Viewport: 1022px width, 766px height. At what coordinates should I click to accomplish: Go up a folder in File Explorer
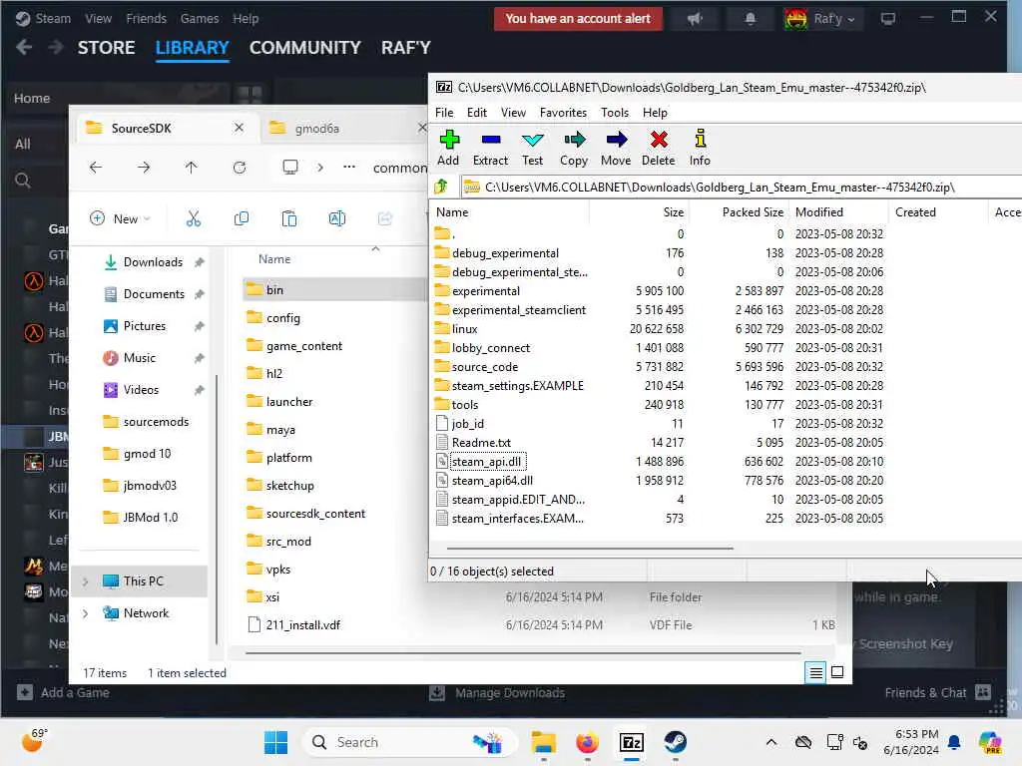pos(191,168)
